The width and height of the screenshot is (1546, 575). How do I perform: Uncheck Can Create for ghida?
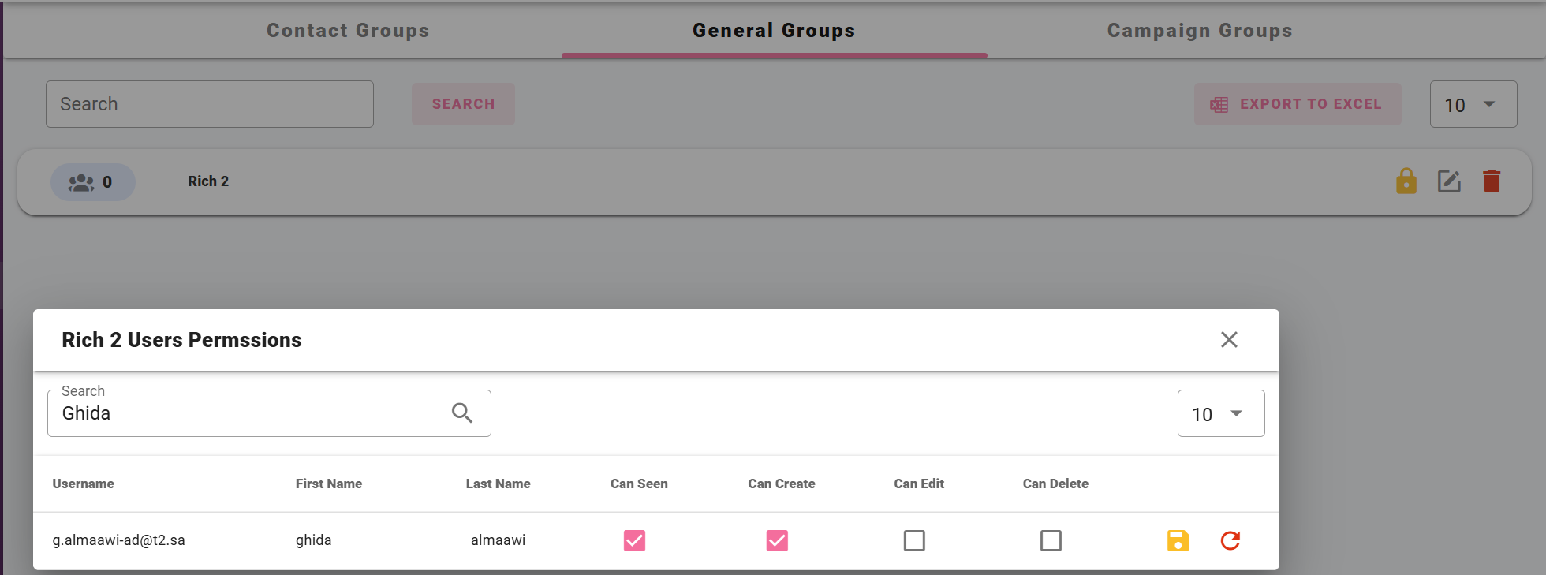coord(777,540)
